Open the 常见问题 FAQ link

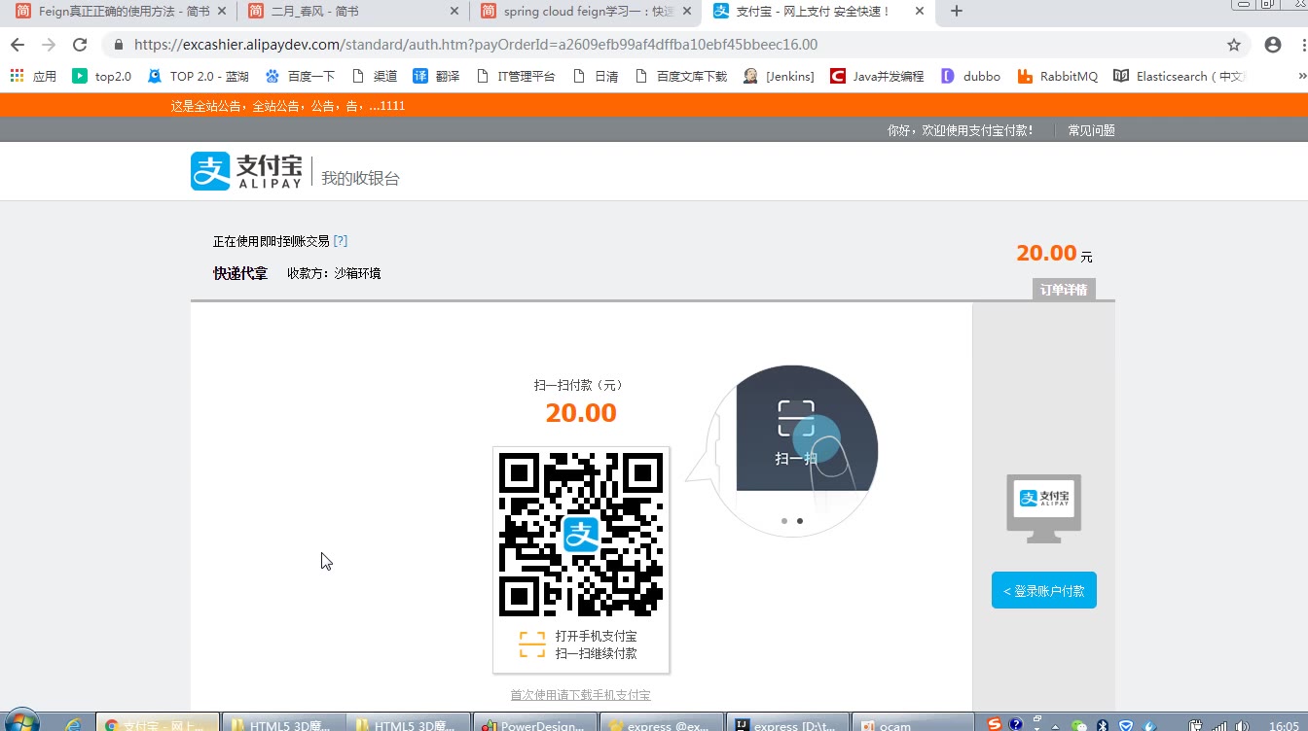[x=1091, y=130]
